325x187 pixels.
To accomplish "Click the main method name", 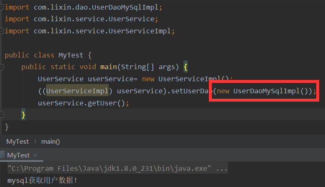I will [x=109, y=67].
